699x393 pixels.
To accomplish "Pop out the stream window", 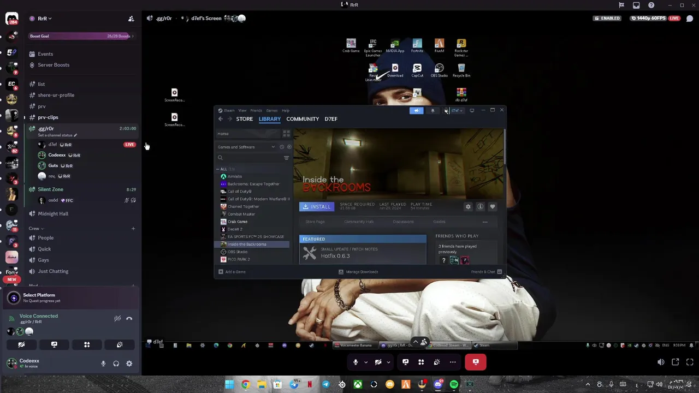I will tap(676, 362).
